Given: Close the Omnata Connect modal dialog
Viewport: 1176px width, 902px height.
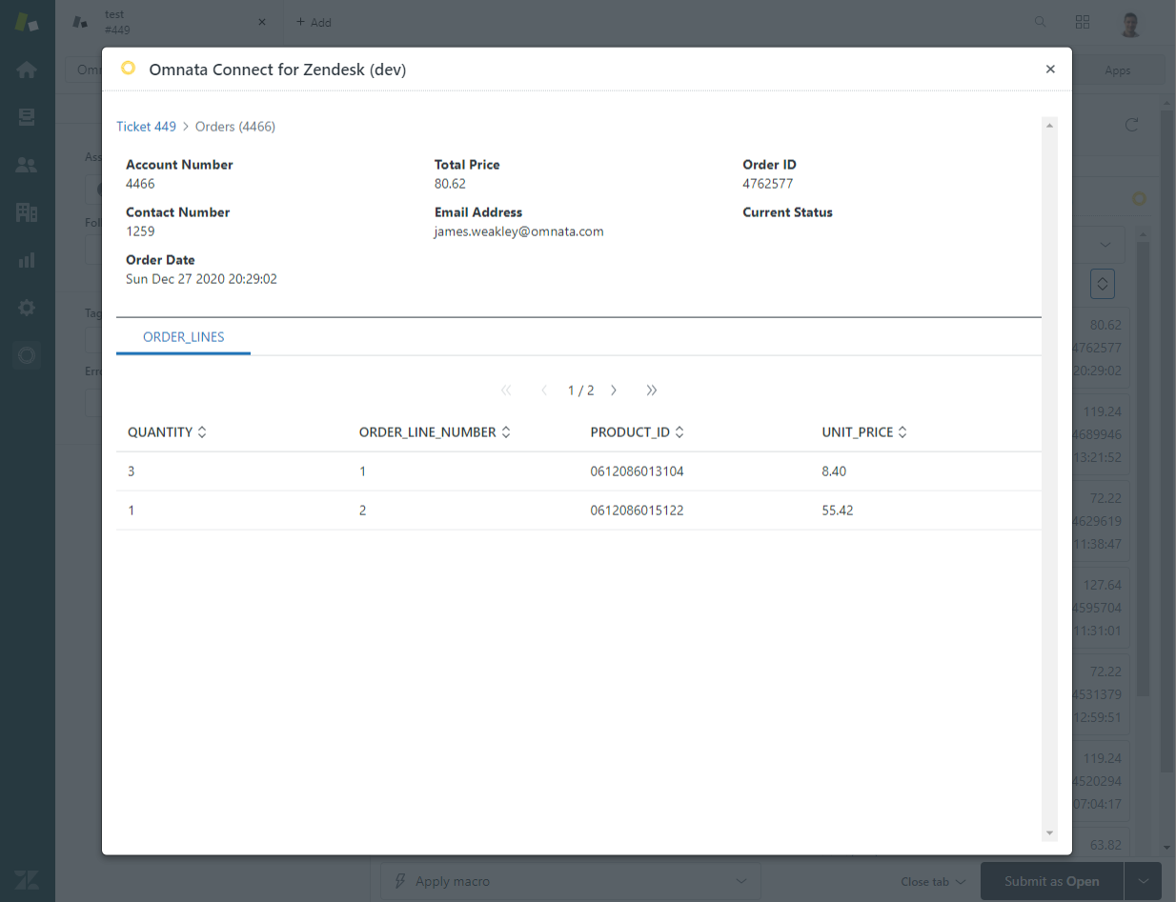Looking at the screenshot, I should [1050, 69].
